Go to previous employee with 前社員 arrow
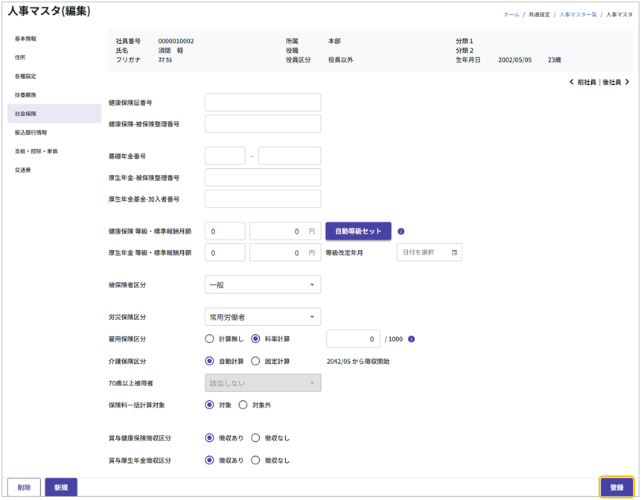This screenshot has height=500, width=641. point(572,82)
